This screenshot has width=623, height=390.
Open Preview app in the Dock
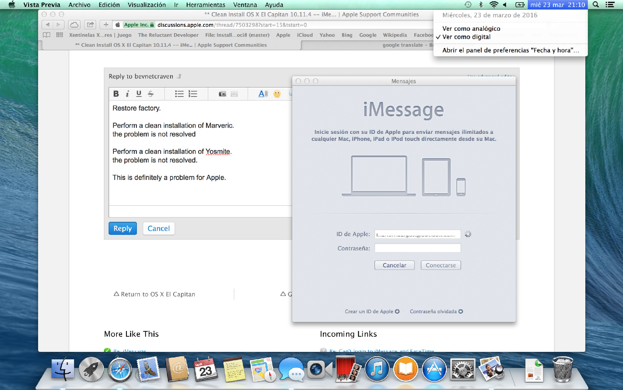491,369
